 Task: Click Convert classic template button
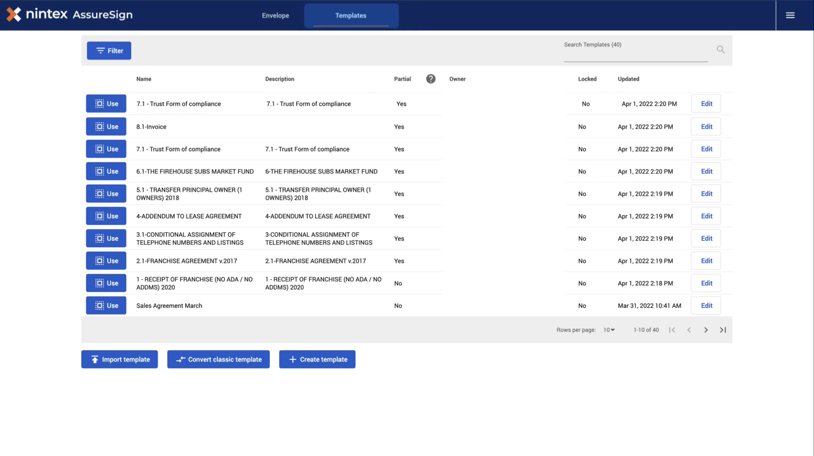pyautogui.click(x=218, y=359)
